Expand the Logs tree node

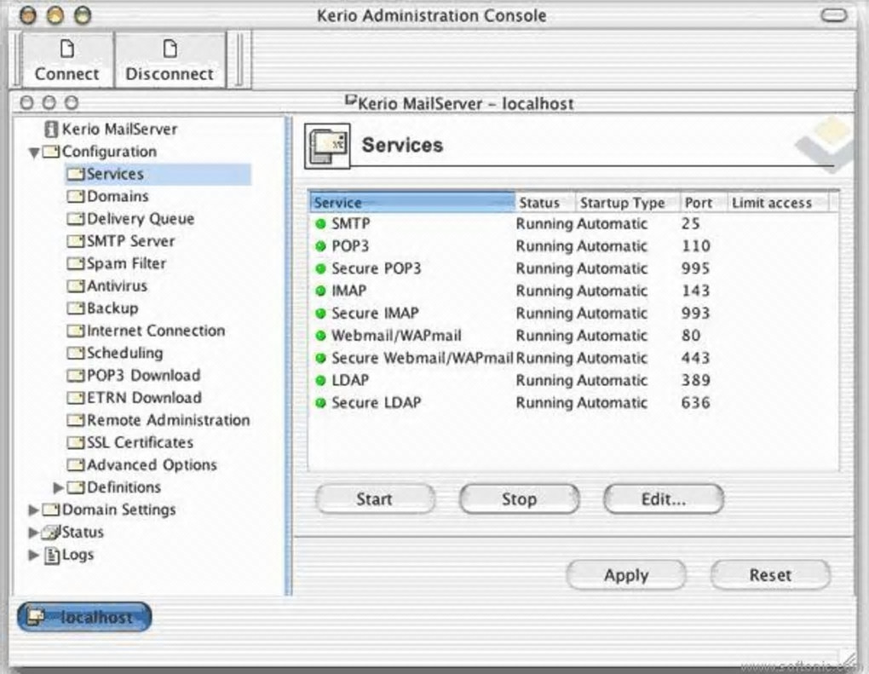[x=33, y=555]
